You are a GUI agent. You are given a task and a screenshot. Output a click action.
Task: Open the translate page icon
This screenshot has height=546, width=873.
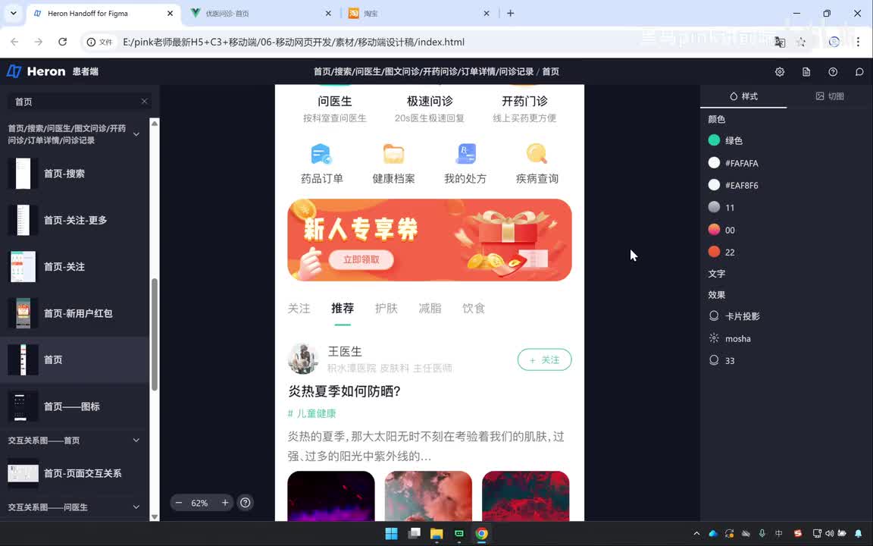pos(780,42)
